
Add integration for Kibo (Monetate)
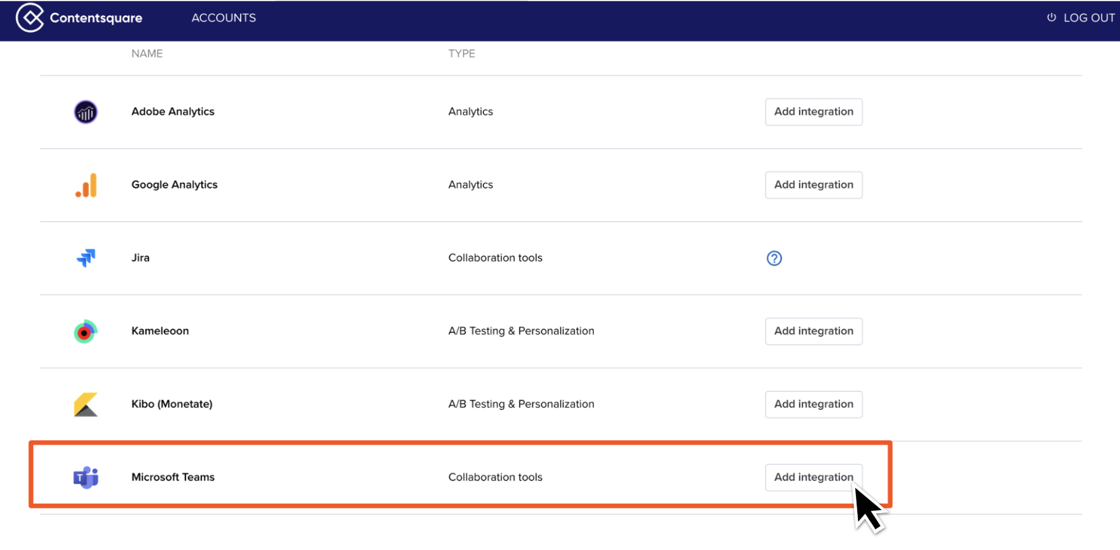(x=814, y=404)
